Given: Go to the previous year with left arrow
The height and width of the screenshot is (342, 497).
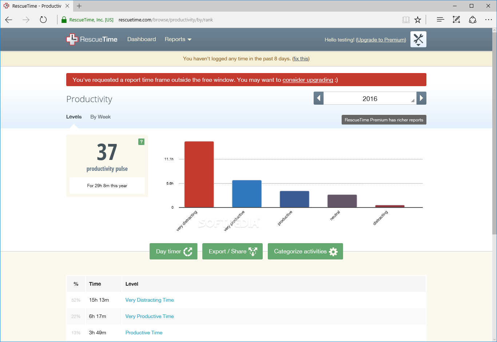Looking at the screenshot, I should pyautogui.click(x=319, y=98).
